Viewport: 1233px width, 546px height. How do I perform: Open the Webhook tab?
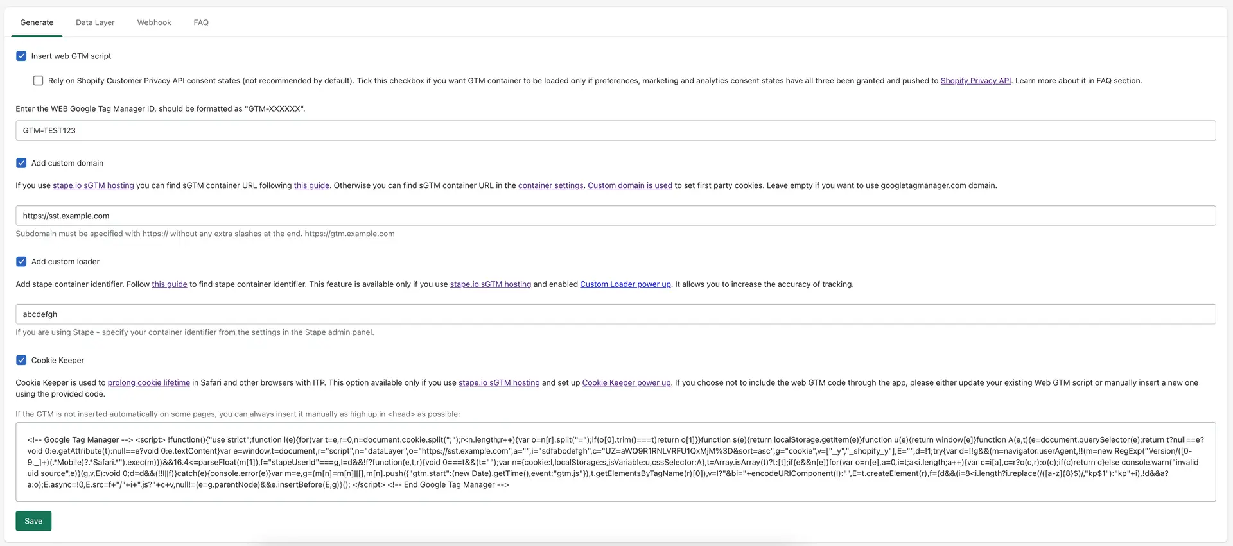pos(154,22)
